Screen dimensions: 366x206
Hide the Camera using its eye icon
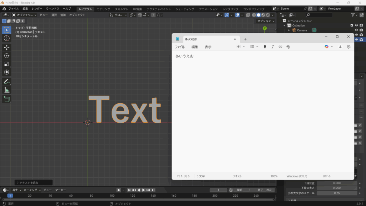click(356, 30)
